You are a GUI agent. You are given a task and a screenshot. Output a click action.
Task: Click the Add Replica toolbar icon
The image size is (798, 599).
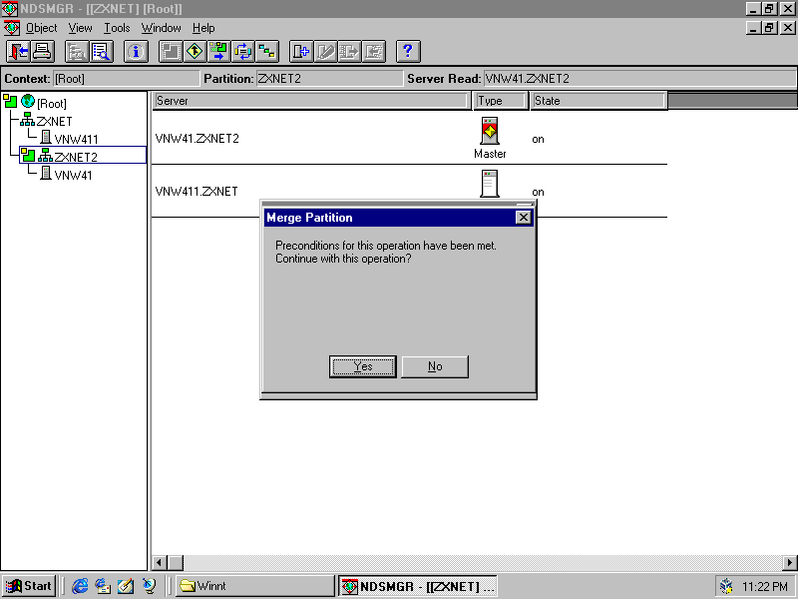(301, 52)
